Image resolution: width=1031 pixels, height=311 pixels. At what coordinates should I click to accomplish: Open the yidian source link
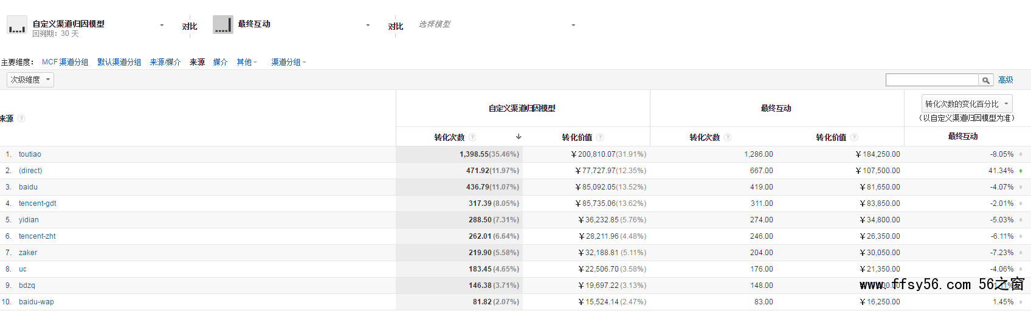tap(29, 220)
